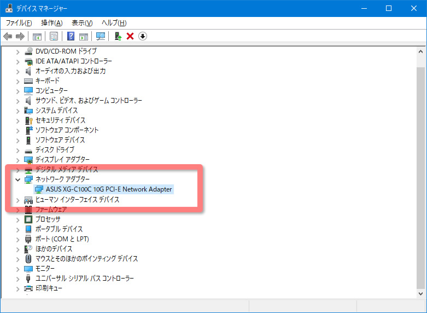This screenshot has width=427, height=313.
Task: Open the 表示(V) menu
Action: click(x=82, y=23)
